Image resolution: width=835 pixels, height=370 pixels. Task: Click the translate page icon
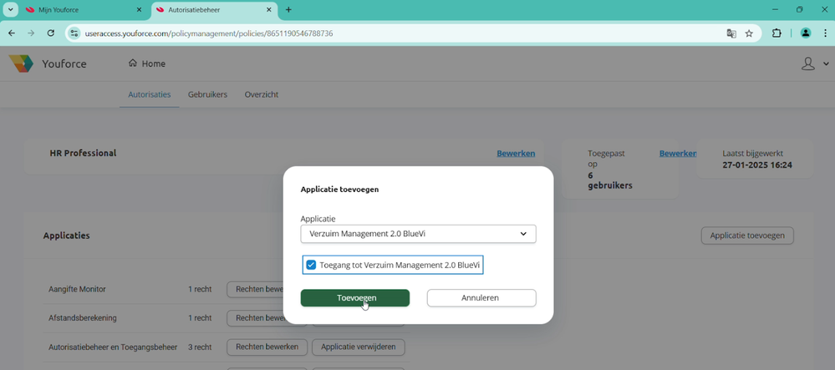731,33
